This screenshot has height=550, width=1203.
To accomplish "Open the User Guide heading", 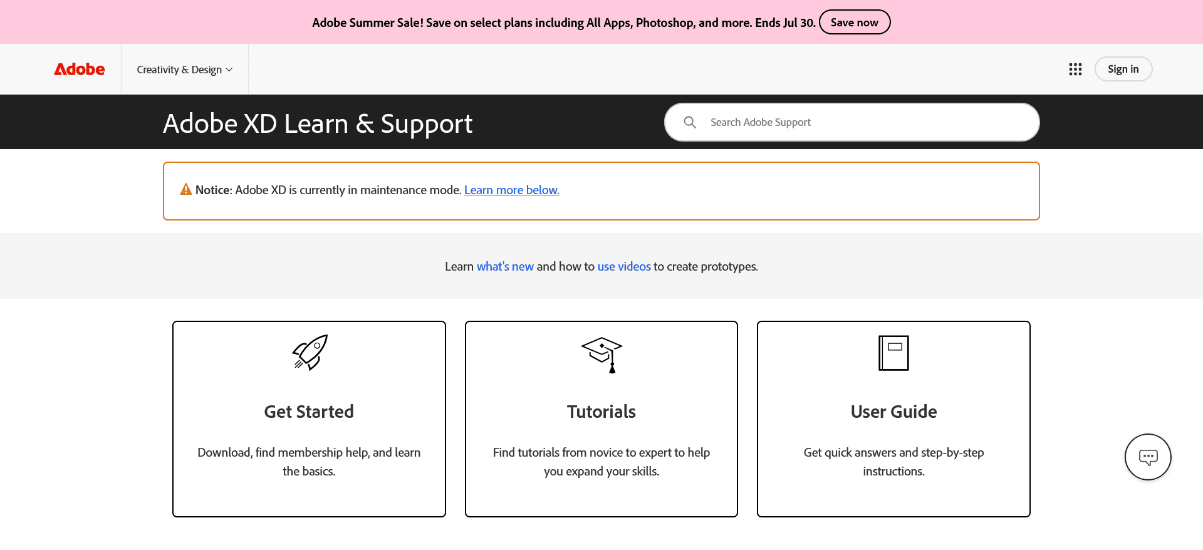I will tap(894, 412).
